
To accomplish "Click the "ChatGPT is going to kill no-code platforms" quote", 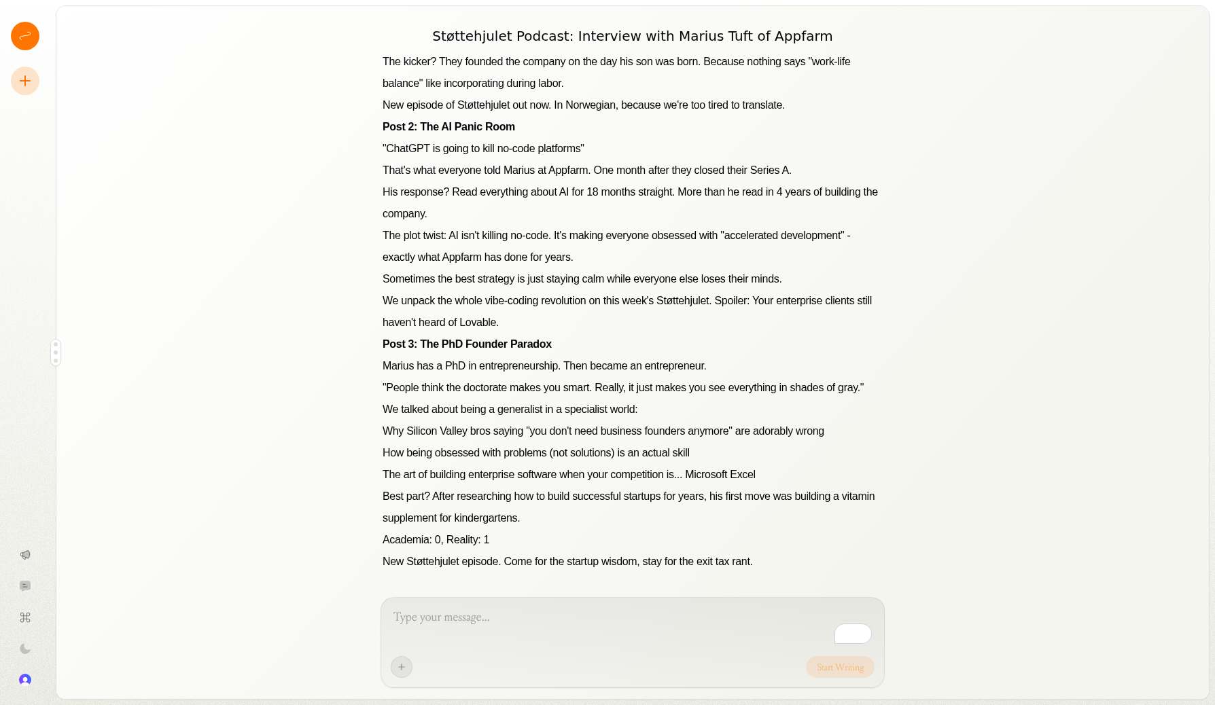I will click(483, 149).
